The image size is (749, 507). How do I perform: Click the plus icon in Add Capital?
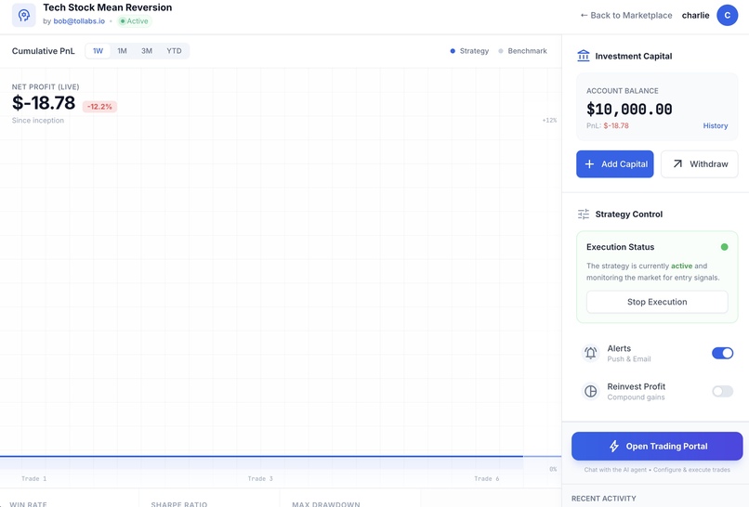coord(589,164)
